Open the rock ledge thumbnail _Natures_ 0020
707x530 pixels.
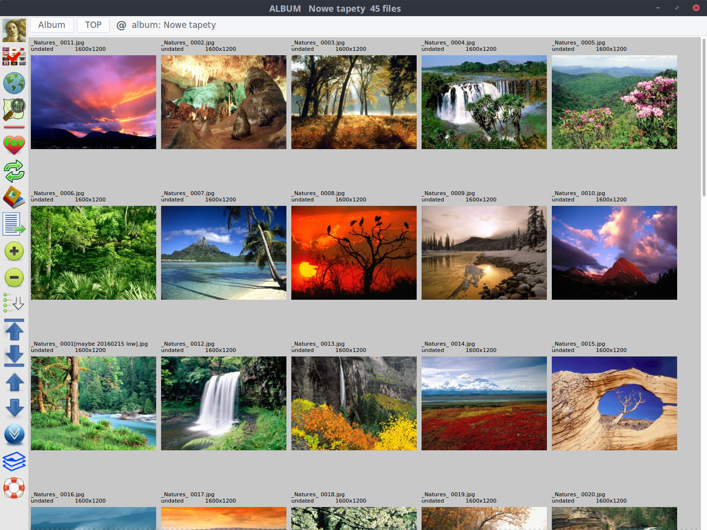click(x=614, y=518)
